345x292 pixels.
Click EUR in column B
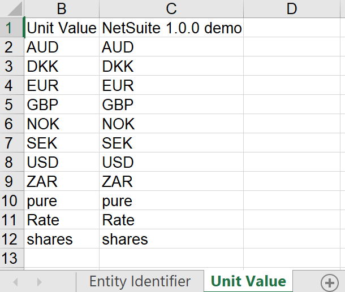(62, 85)
